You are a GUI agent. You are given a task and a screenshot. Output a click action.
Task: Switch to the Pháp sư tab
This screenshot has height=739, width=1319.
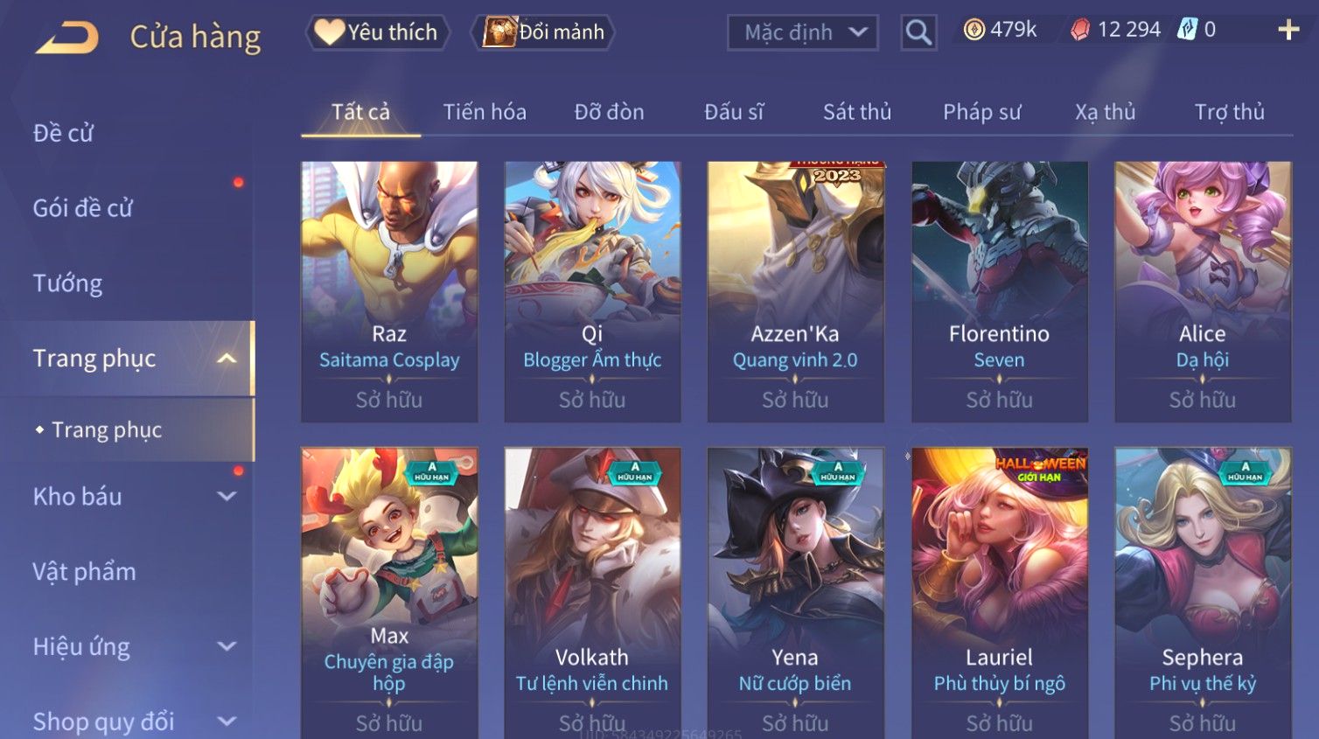[981, 112]
